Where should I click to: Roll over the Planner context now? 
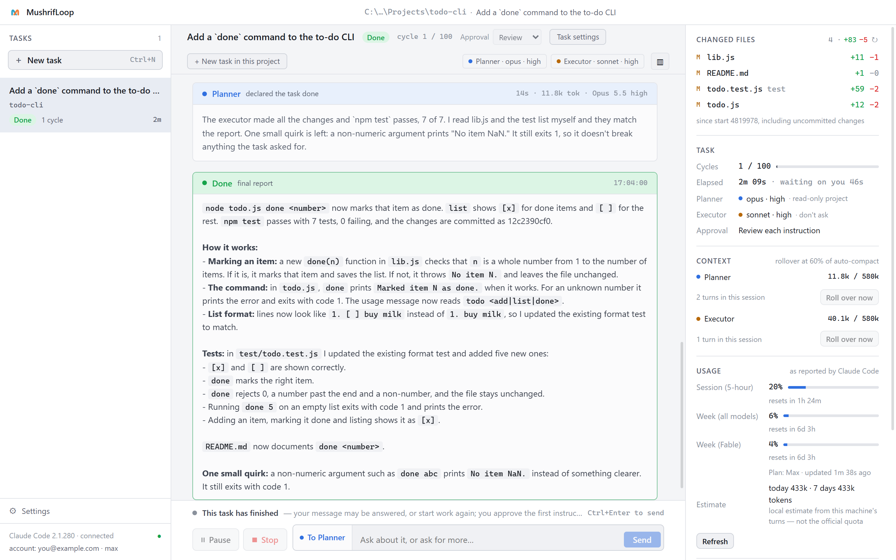tap(849, 298)
